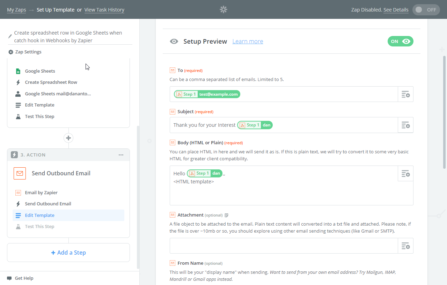
Task: Click the lightning icon in the 3. ACTION header
Action: (x=14, y=155)
